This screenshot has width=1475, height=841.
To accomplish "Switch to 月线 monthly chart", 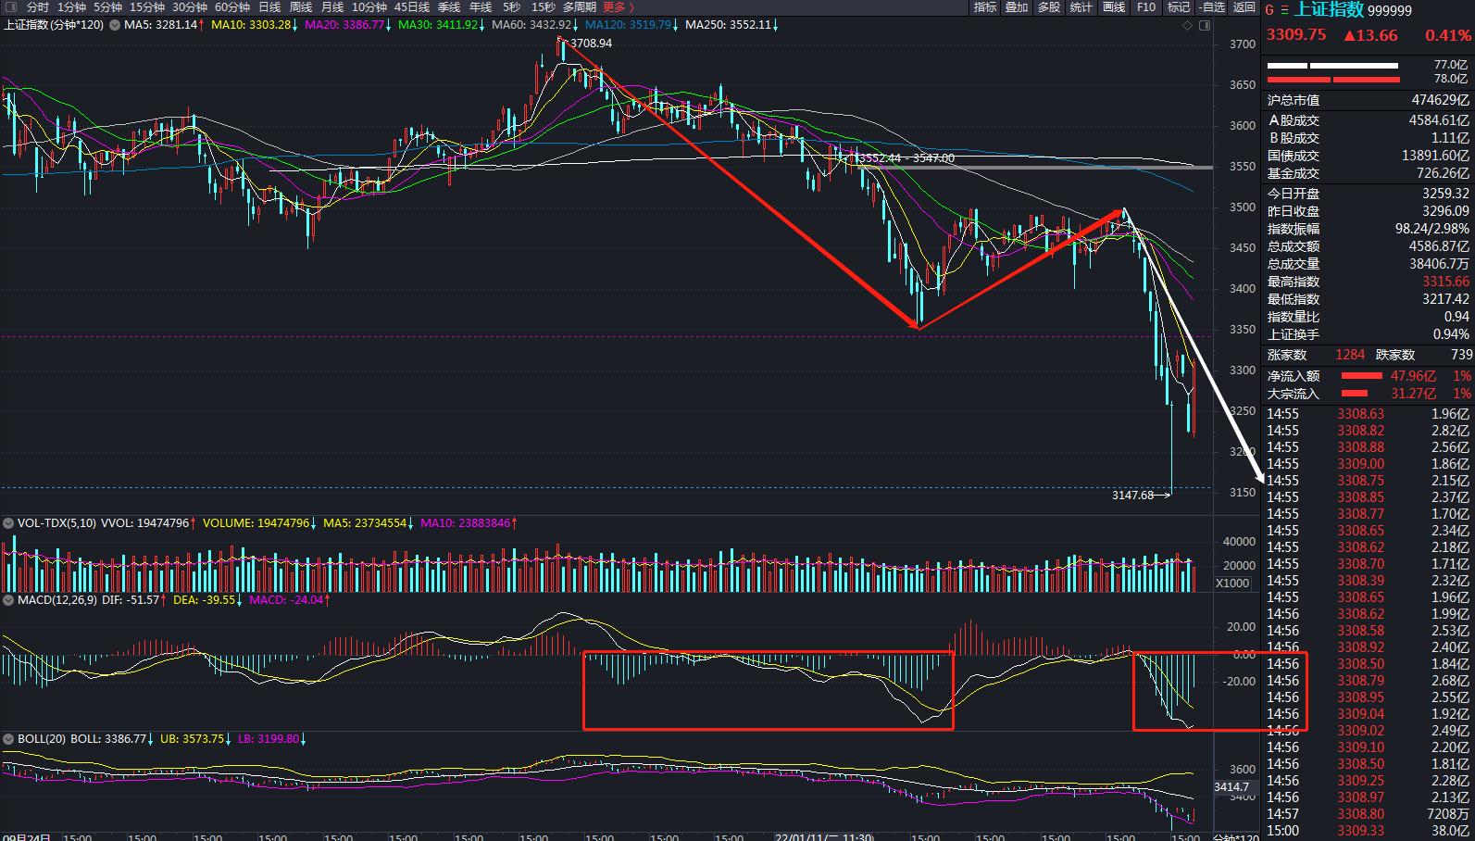I will pyautogui.click(x=331, y=7).
